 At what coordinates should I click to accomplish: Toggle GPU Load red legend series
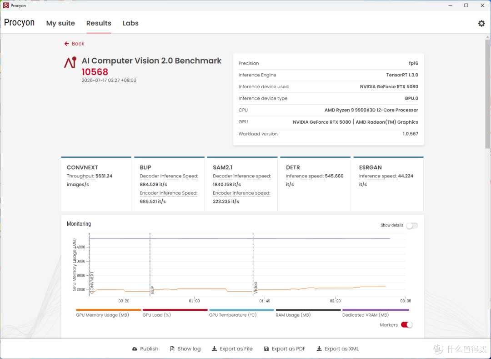tap(175, 313)
